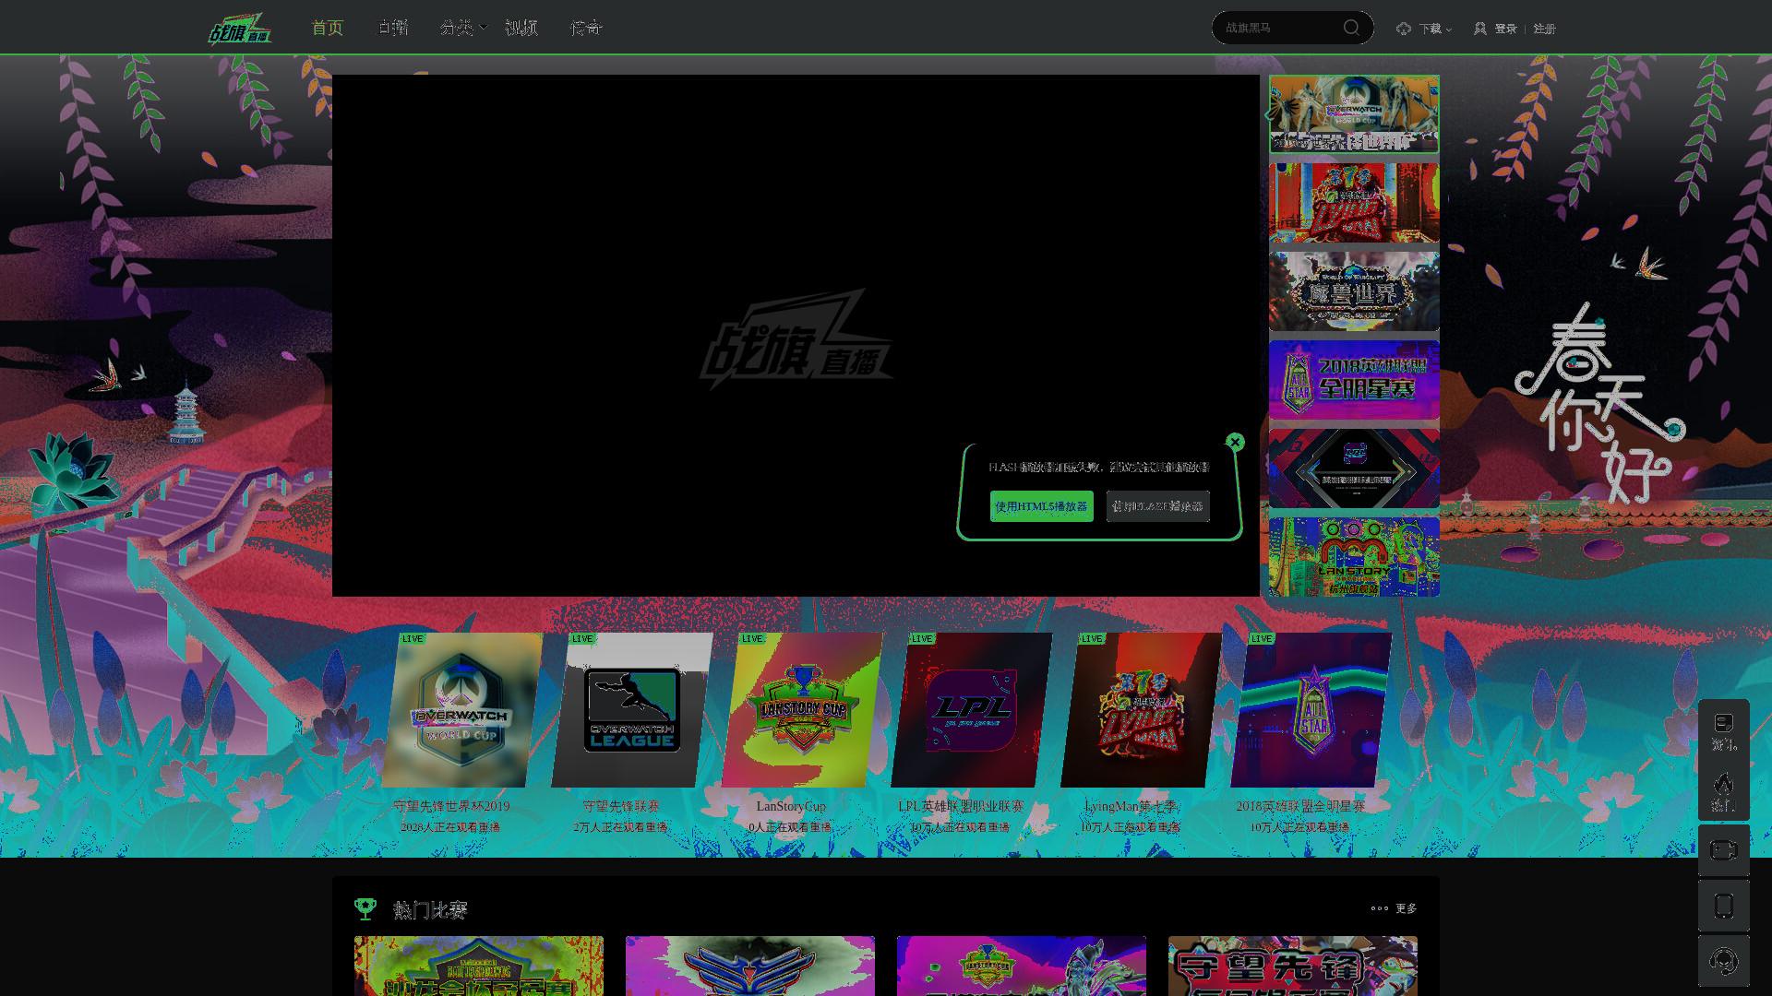Select 魔兽世界 sidebar thumbnail
1772x996 pixels.
tap(1354, 291)
